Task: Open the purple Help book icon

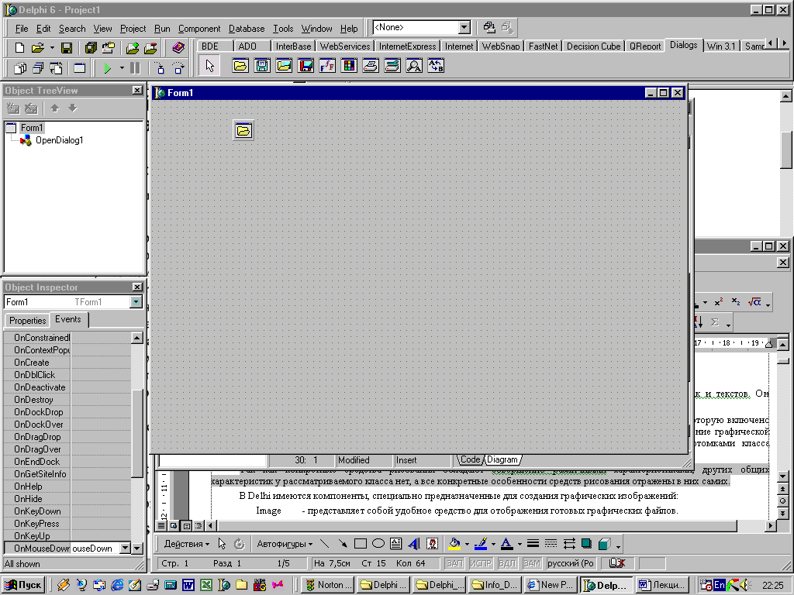Action: [x=178, y=48]
